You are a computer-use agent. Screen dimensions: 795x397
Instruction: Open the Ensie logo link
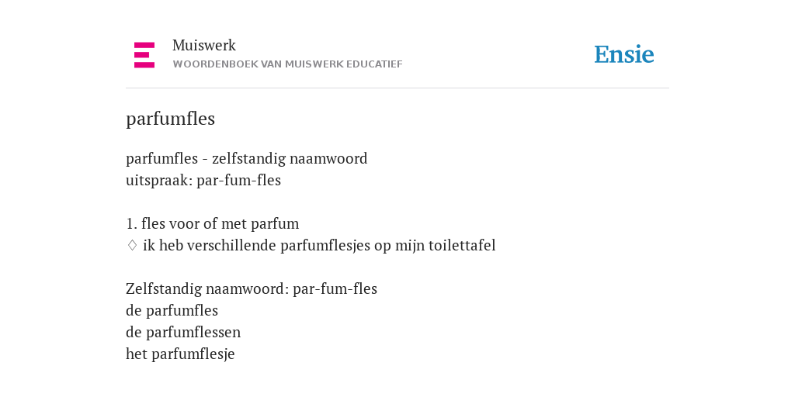pos(624,54)
